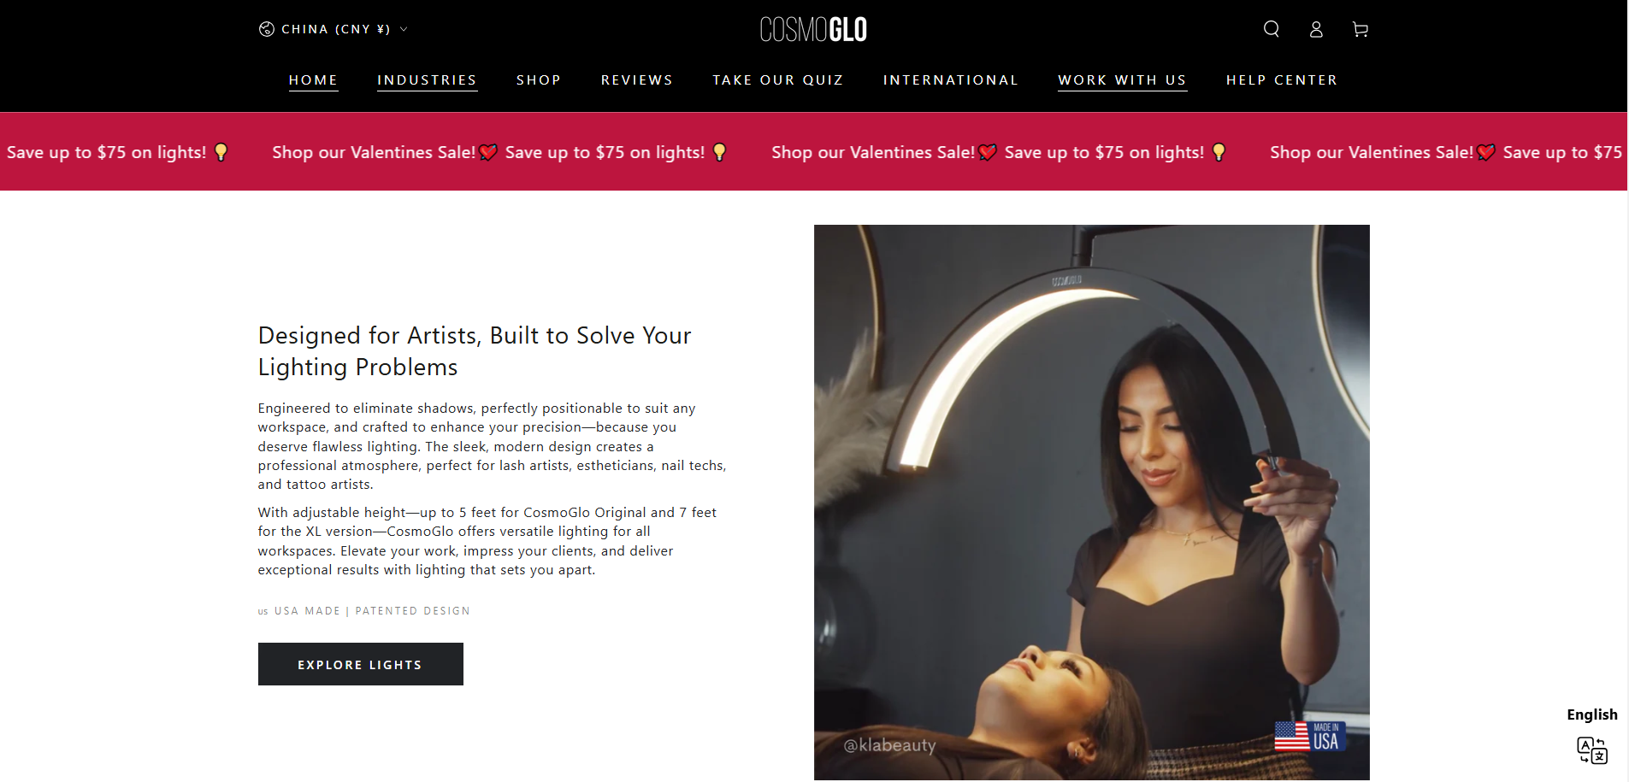Open the Industries menu
The image size is (1629, 782).
click(427, 80)
